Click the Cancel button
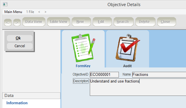 [x=20, y=46]
